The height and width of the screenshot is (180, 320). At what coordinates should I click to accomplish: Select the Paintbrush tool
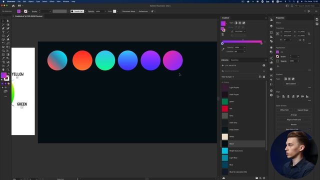(x=8, y=35)
